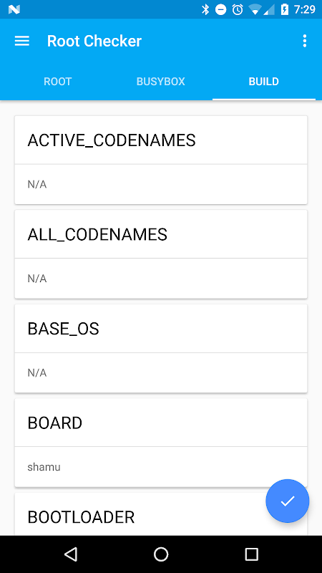Select the BUILD tab
The height and width of the screenshot is (573, 322).
tap(263, 81)
